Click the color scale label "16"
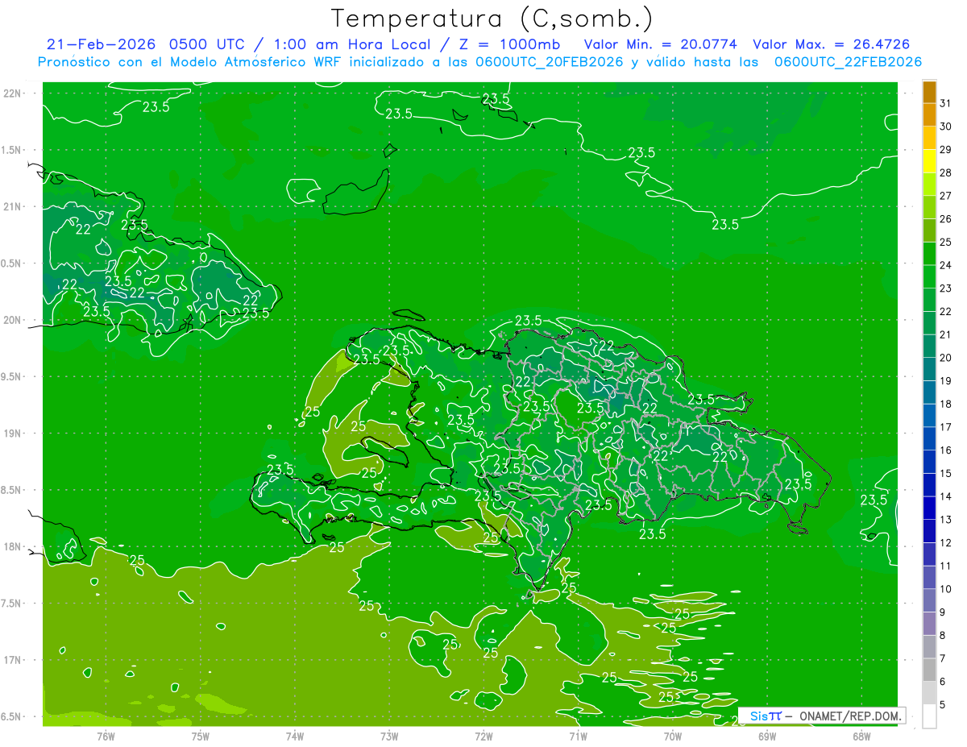This screenshot has height=747, width=967. point(946,450)
